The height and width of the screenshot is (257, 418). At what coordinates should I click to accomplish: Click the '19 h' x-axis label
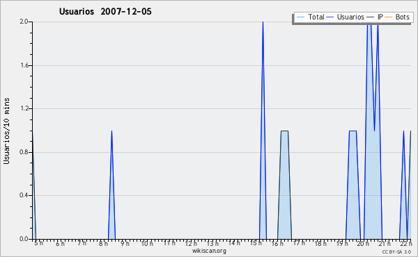[x=342, y=243]
